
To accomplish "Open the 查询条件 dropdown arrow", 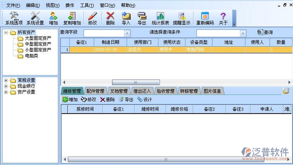I will tap(243, 33).
